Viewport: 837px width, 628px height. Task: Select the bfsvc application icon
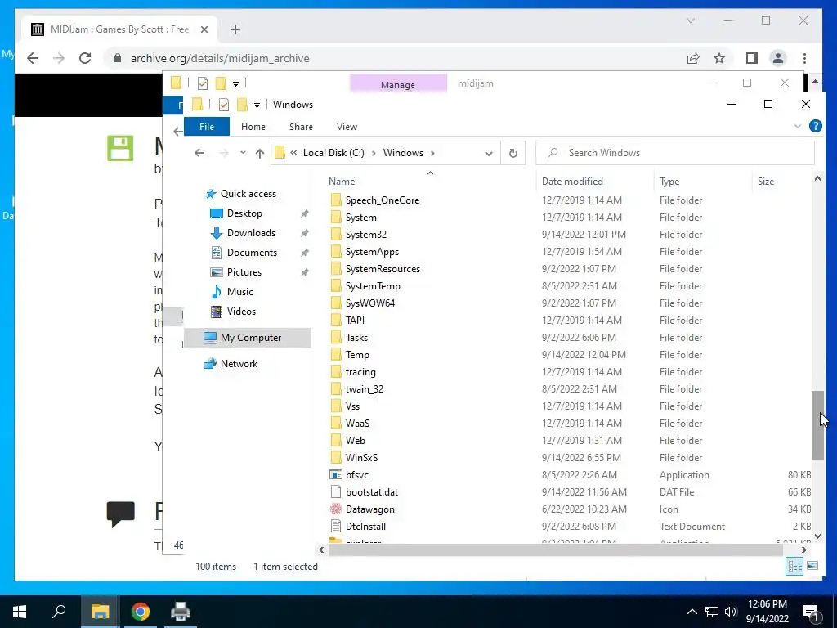coord(336,475)
